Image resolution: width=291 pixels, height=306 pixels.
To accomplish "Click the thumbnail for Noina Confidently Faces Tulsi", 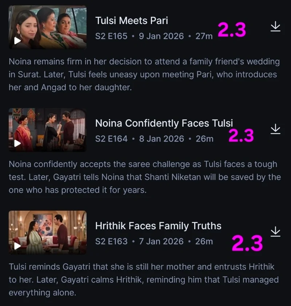I will coord(47,130).
